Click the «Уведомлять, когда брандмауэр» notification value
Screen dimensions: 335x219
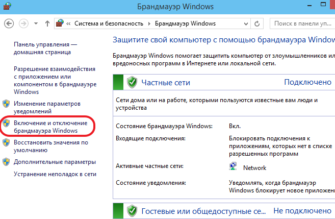(282, 187)
